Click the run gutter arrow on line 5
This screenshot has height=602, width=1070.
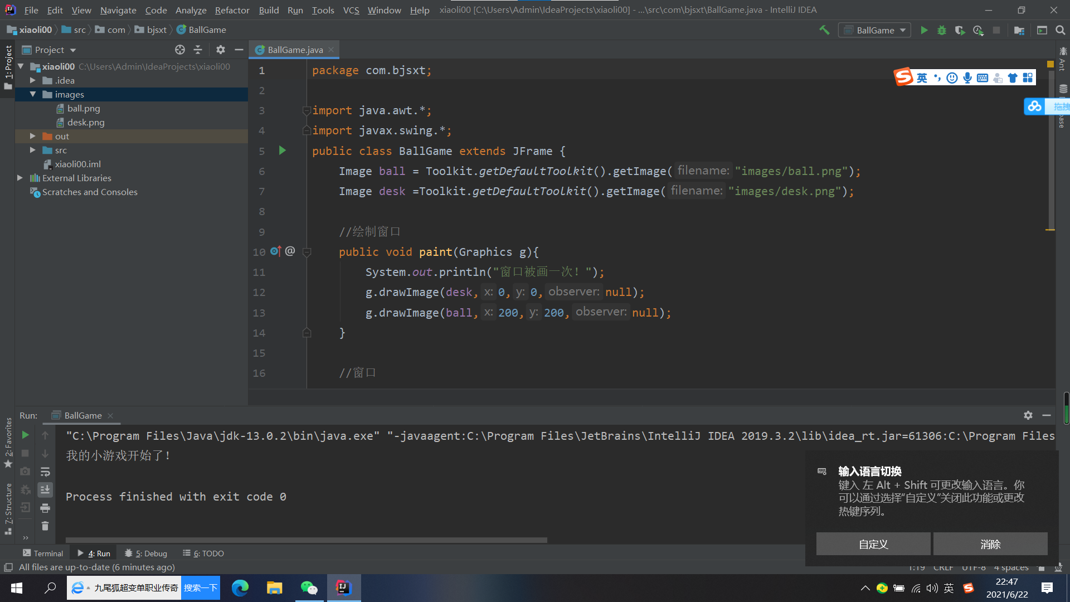pos(283,151)
